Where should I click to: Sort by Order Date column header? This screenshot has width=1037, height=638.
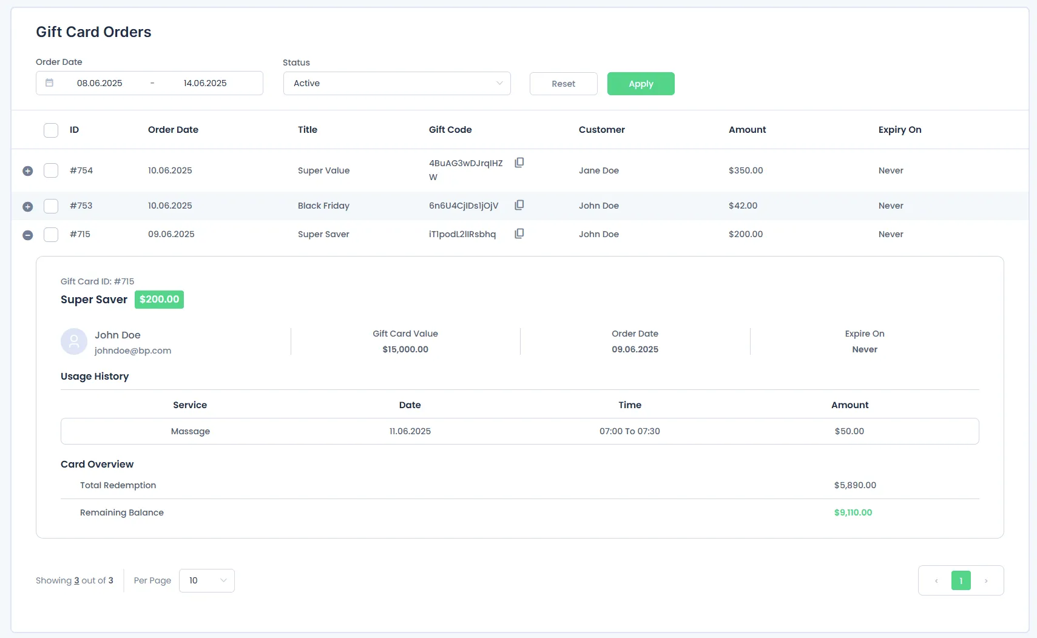pyautogui.click(x=173, y=130)
